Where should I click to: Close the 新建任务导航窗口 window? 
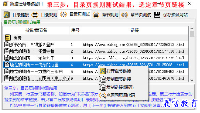(189, 4)
